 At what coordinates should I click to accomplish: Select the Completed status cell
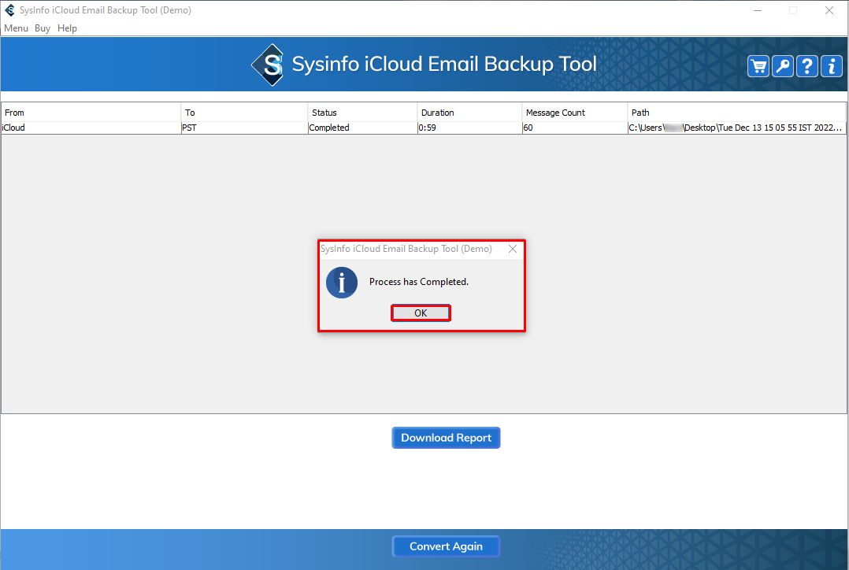362,128
